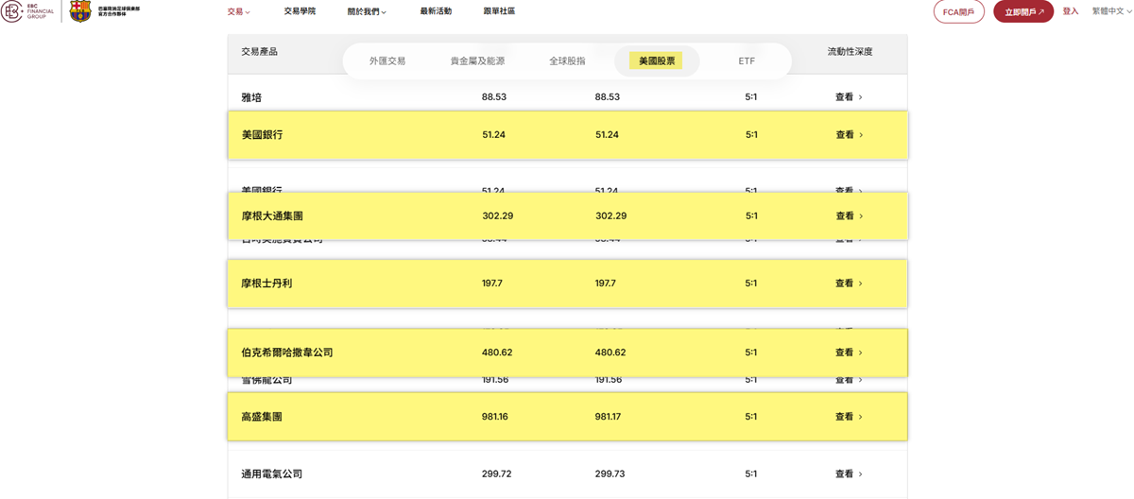Open 查看 link in 通用電氣公司 row
1134x499 pixels.
849,474
